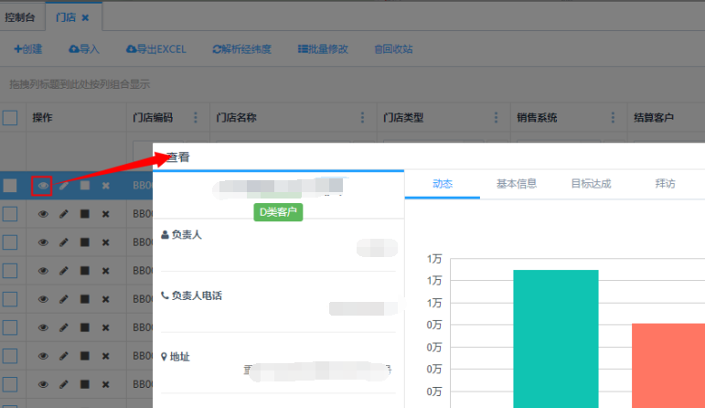Switch to the 基本信息 tab

point(517,183)
